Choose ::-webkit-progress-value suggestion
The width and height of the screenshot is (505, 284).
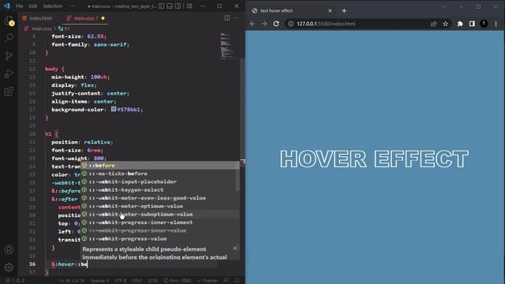pyautogui.click(x=159, y=238)
